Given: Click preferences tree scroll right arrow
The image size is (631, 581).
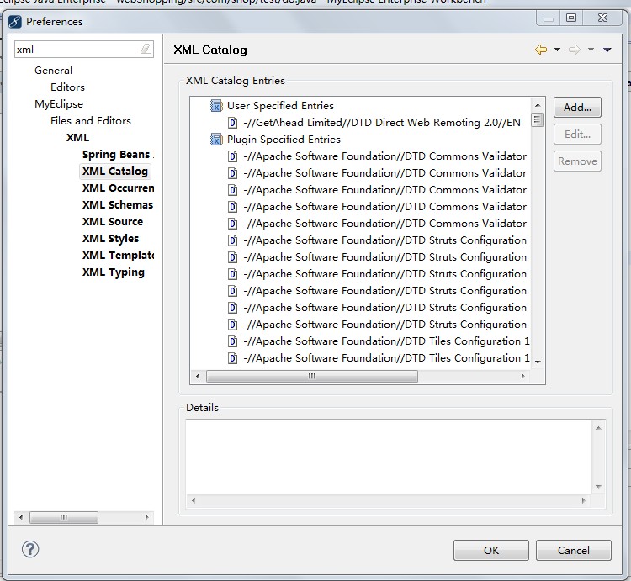Looking at the screenshot, I should tap(147, 517).
